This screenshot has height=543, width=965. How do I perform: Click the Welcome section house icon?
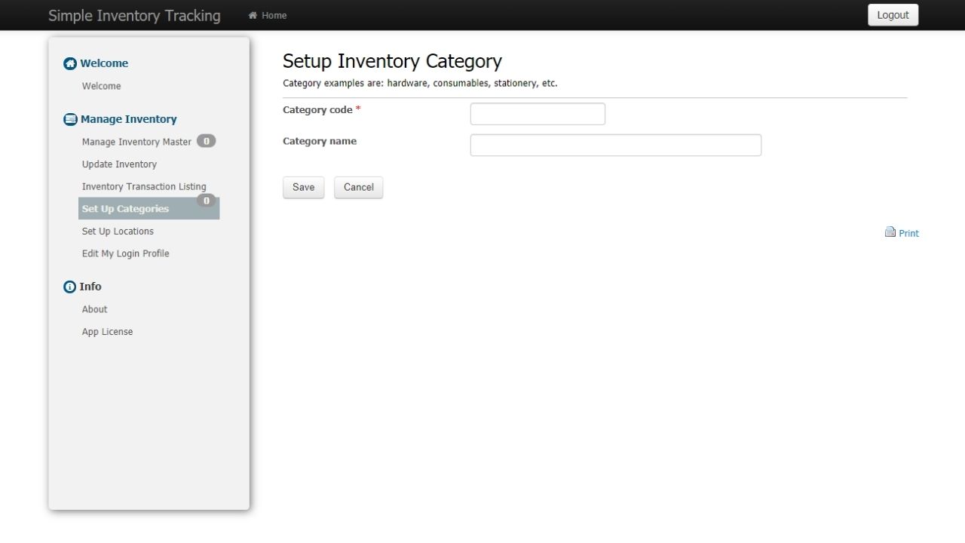pyautogui.click(x=70, y=63)
